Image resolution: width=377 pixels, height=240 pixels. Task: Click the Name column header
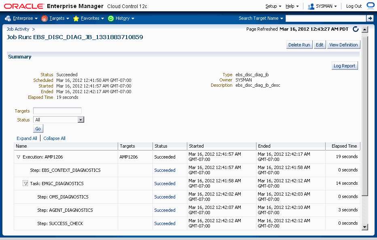pos(66,146)
